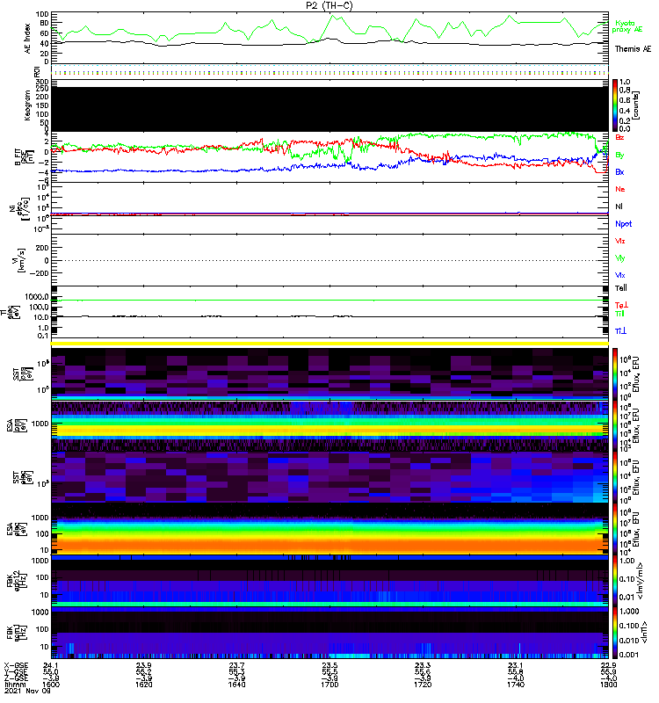Screen dimensions: 659x703
Task: Click the ESA electron energy spectrogram panel
Action: click(329, 529)
